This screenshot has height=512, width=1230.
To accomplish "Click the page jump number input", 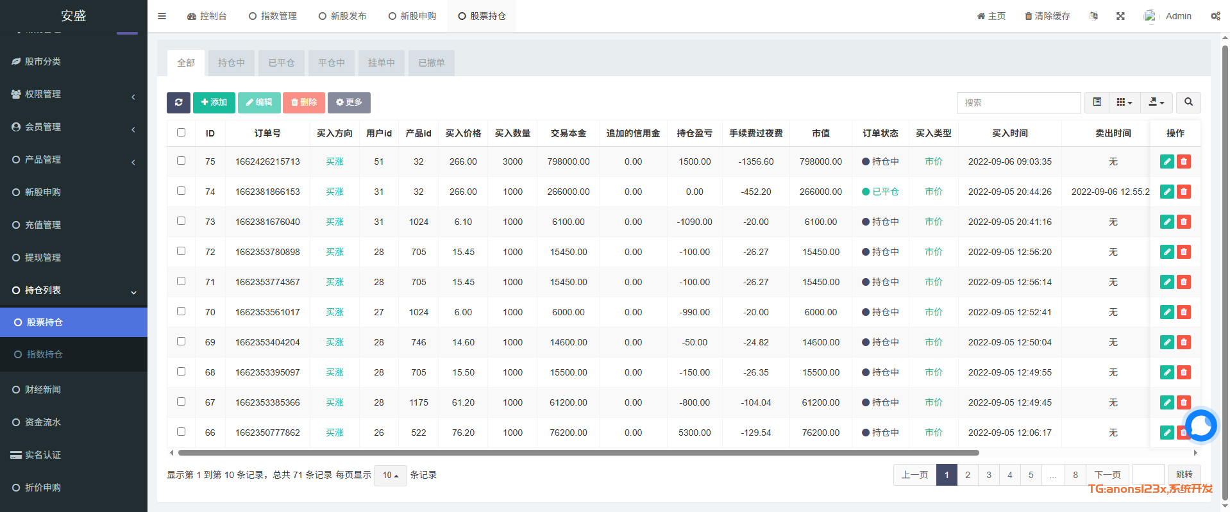I will pyautogui.click(x=1148, y=475).
